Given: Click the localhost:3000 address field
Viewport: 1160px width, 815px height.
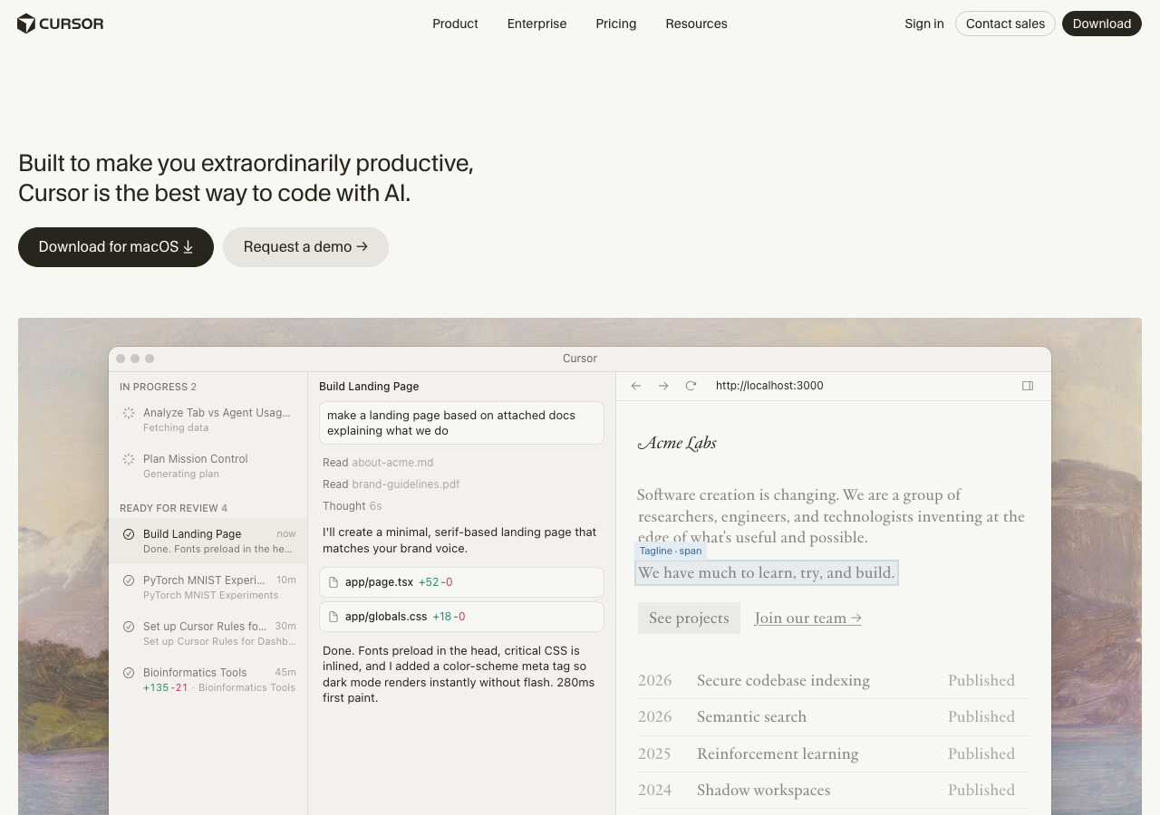Looking at the screenshot, I should (769, 386).
